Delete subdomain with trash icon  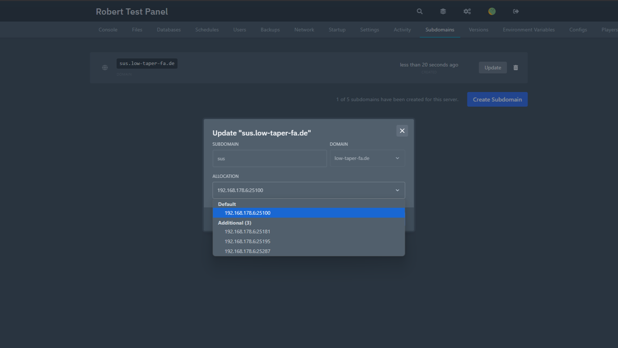click(x=515, y=68)
